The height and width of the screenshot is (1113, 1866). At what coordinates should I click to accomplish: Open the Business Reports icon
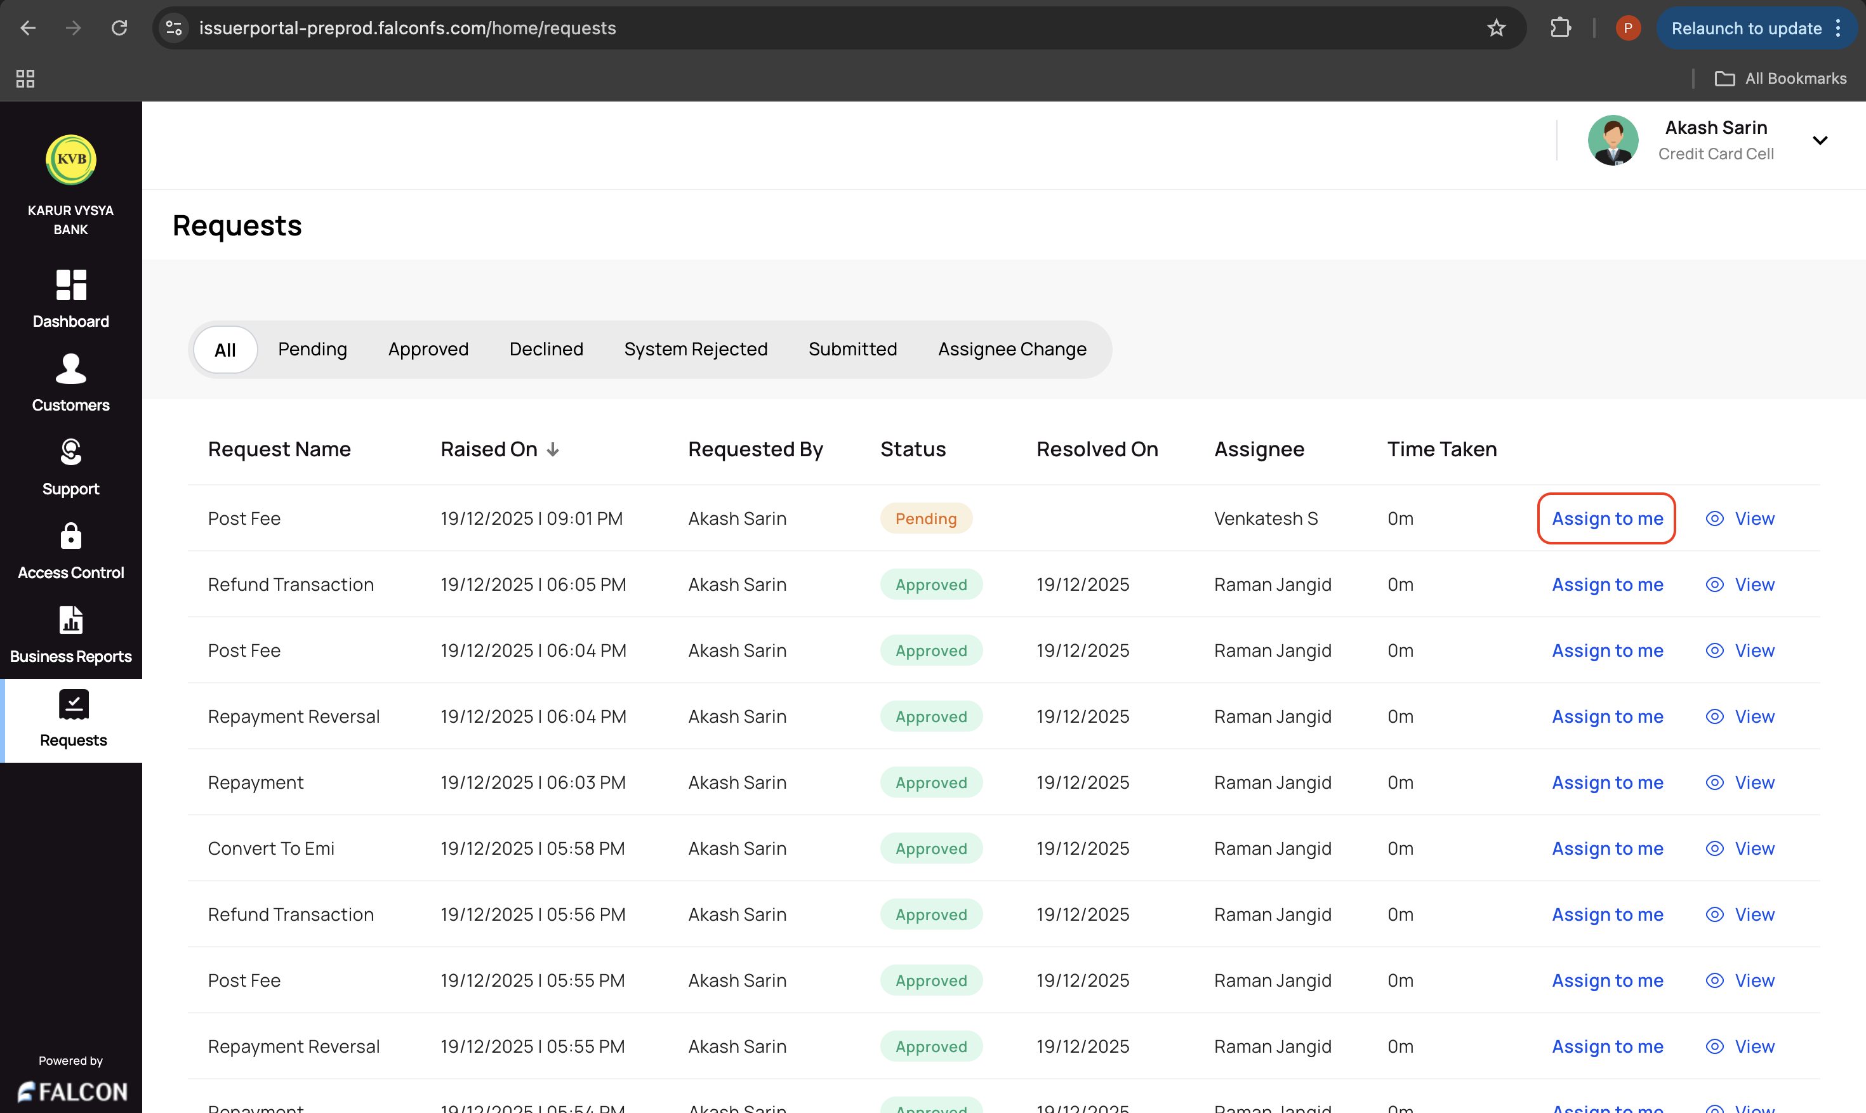71,620
